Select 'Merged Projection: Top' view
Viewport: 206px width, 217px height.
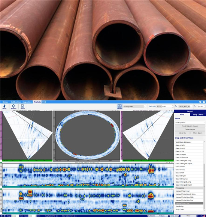click(189, 200)
